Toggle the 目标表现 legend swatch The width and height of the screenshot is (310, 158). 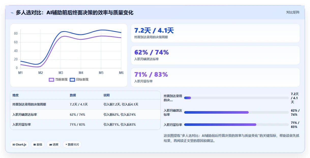(72, 80)
